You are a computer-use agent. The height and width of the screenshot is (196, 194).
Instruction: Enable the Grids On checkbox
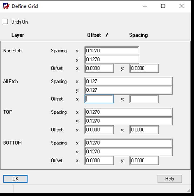6,21
